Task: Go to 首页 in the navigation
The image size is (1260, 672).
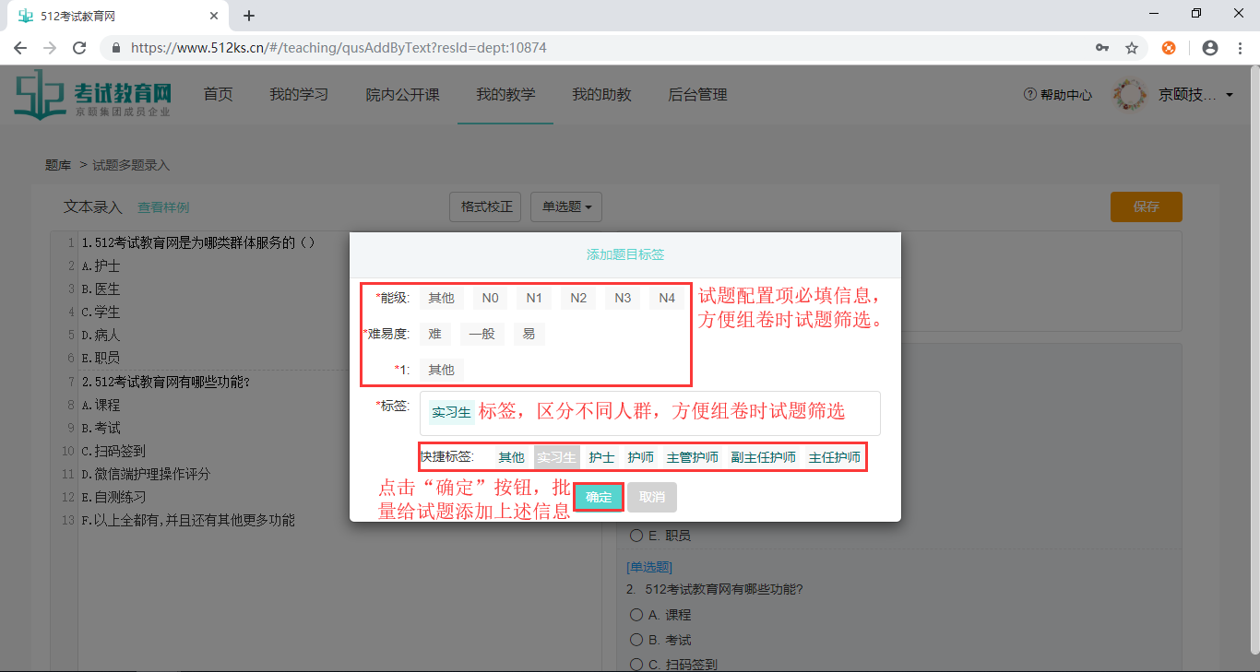Action: click(x=218, y=94)
